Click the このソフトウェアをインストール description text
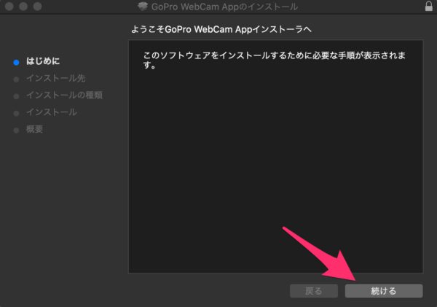This screenshot has width=437, height=307. (x=275, y=60)
